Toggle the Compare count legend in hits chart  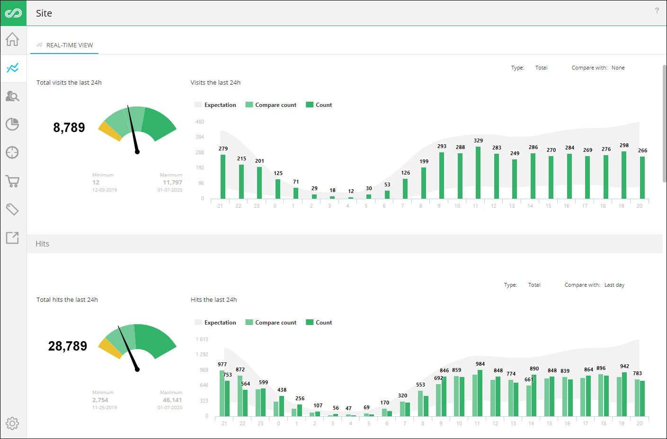pos(271,322)
